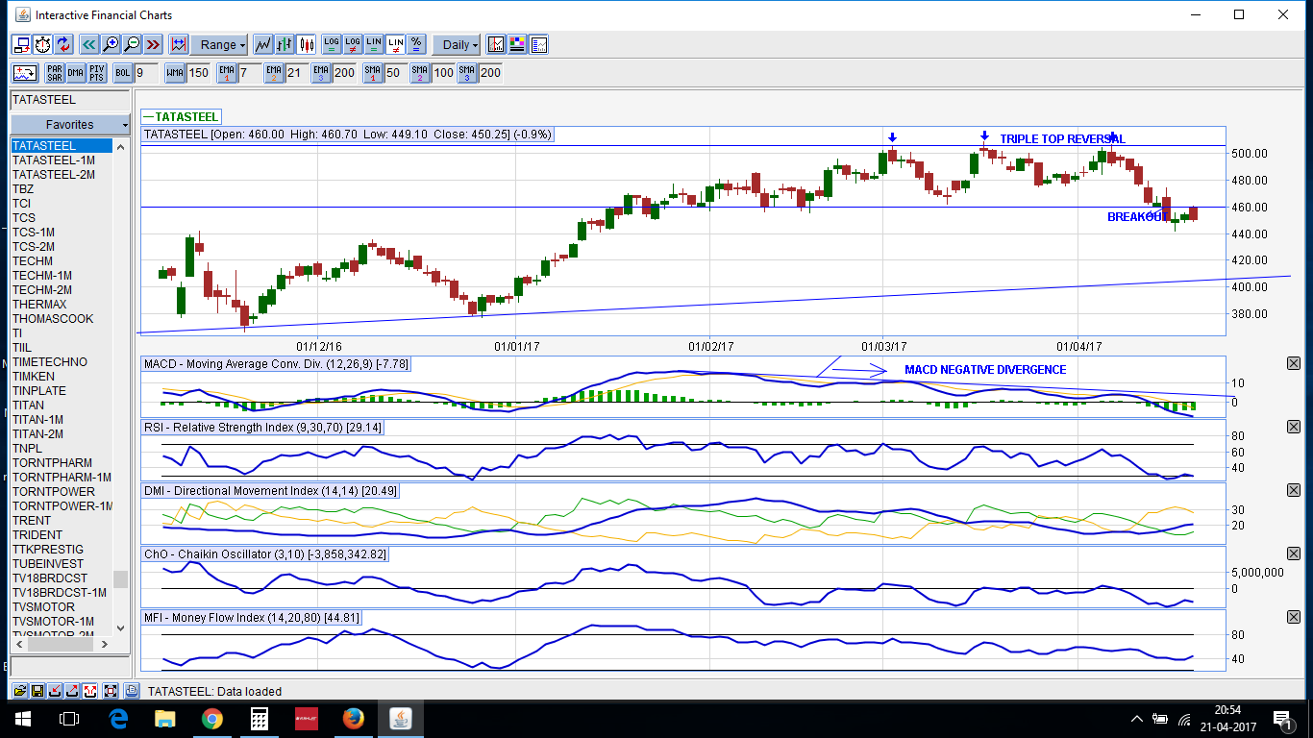Viewport: 1313px width, 738px height.
Task: Close the MACD indicator panel
Action: pos(1293,363)
